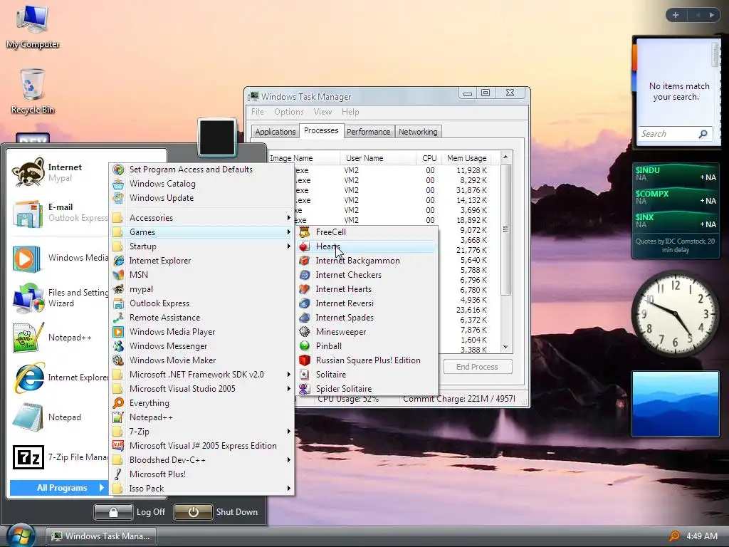This screenshot has height=547, width=729.
Task: Open Task Manager Help menu
Action: coord(350,112)
